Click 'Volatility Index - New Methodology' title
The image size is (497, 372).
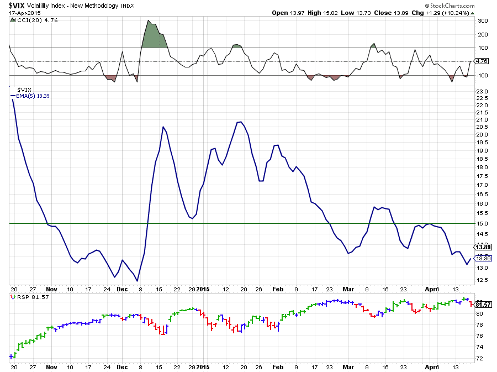[x=72, y=6]
